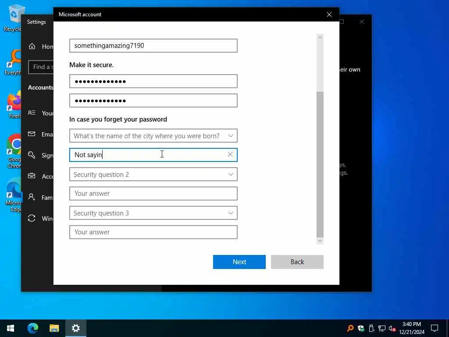Select the Recycle Bin desktop icon
Viewport: 449px width, 337px height.
[13, 18]
